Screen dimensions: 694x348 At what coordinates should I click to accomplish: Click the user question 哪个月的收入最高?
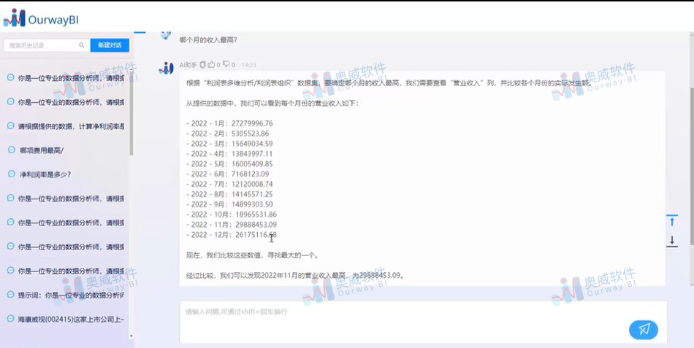tap(208, 40)
